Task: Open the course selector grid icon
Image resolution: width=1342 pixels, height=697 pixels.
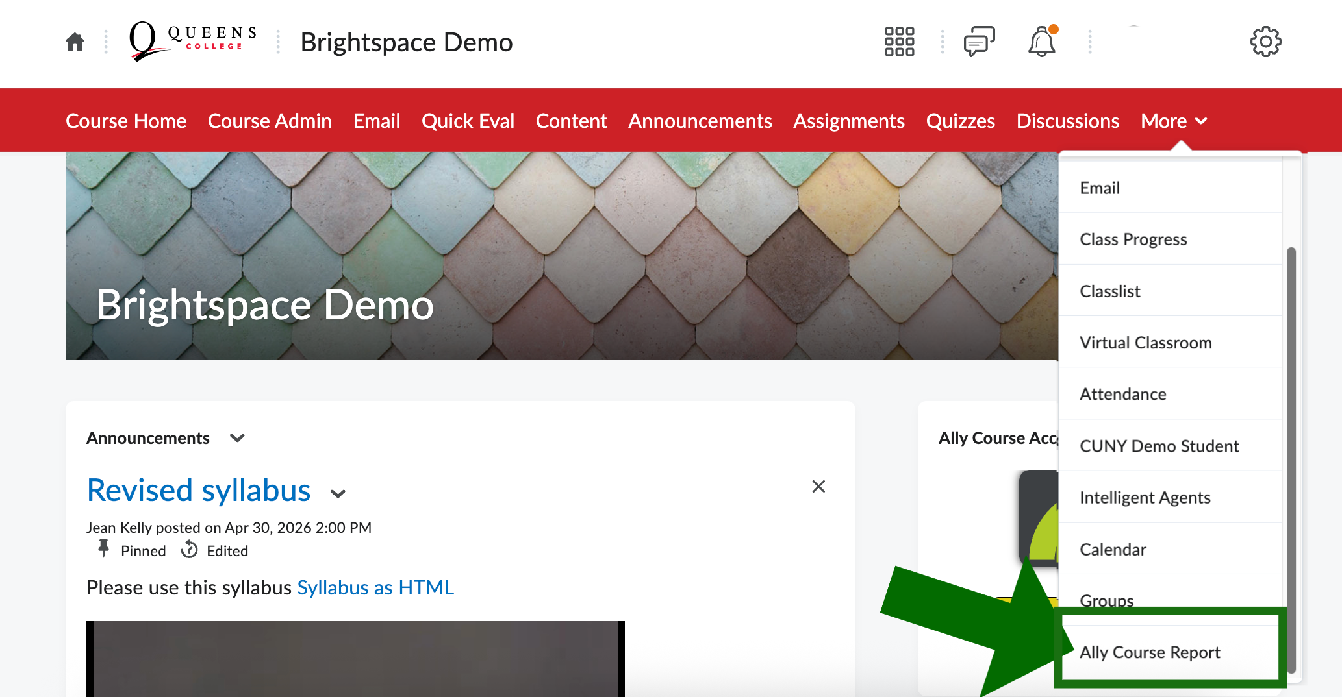Action: point(899,42)
